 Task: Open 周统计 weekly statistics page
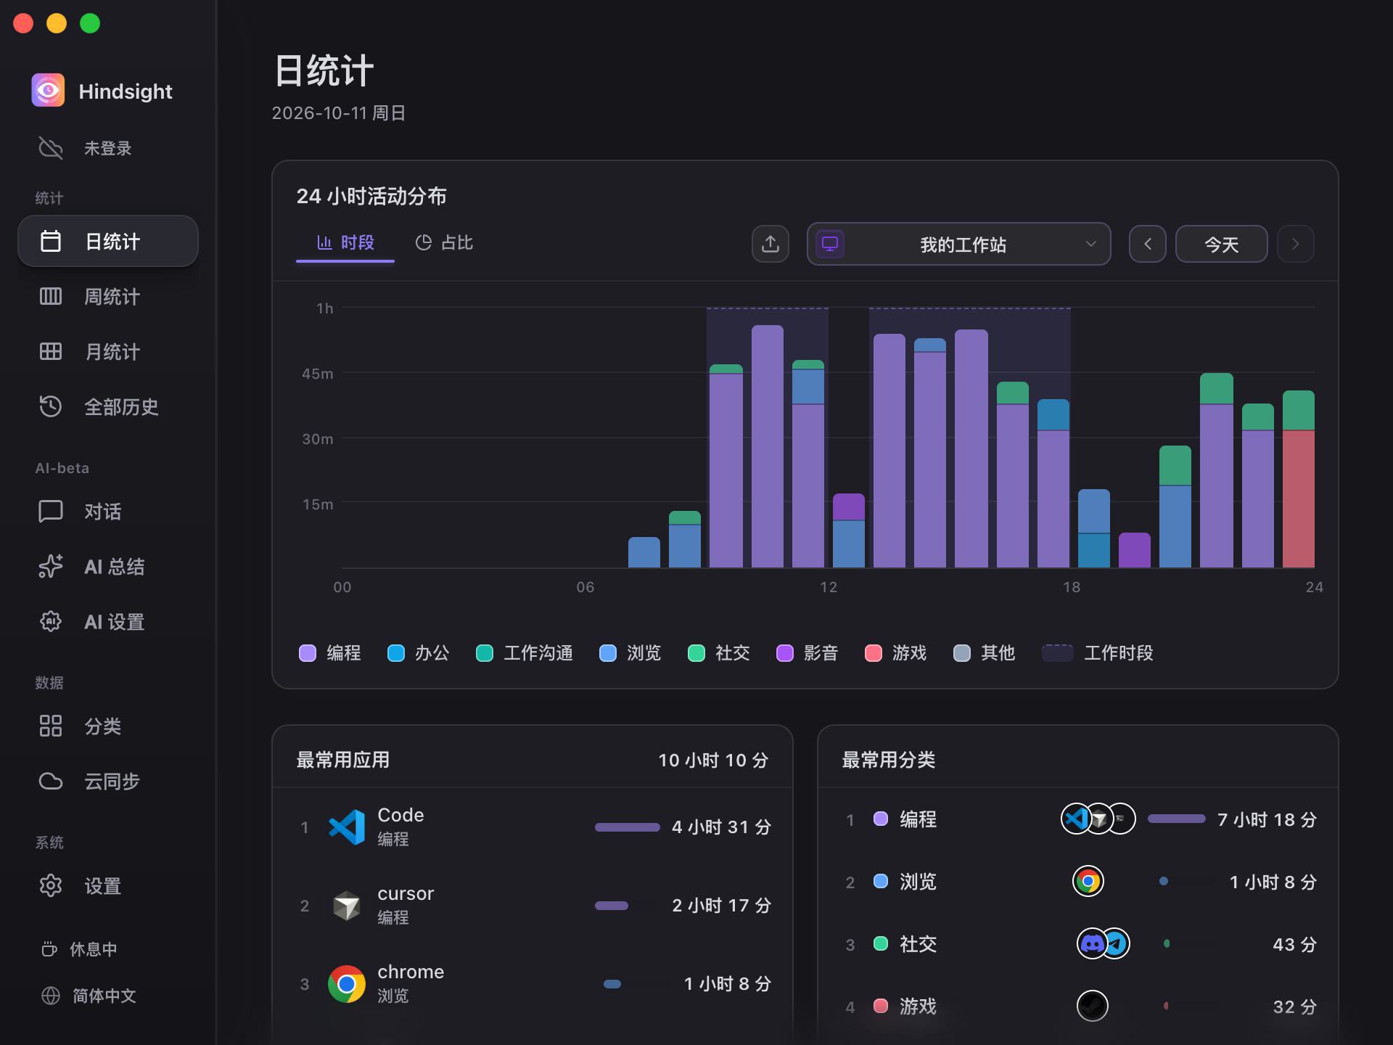tap(108, 296)
